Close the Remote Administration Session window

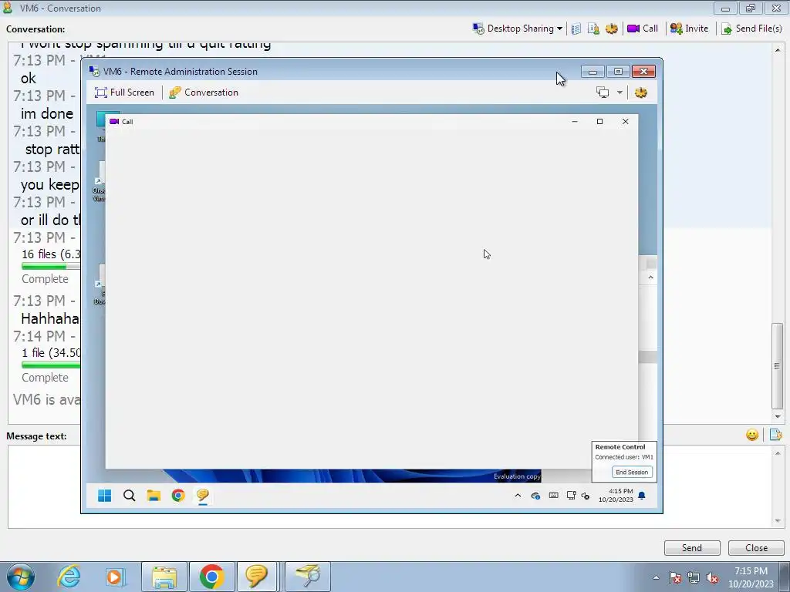click(x=643, y=72)
